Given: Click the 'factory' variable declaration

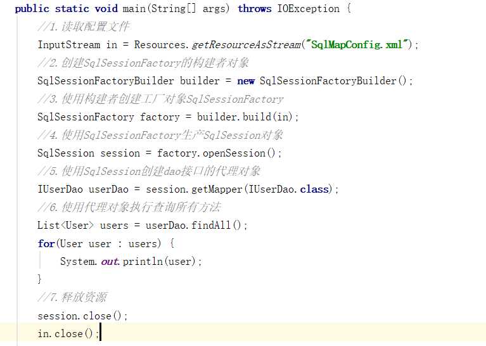Looking at the screenshot, I should 160,117.
